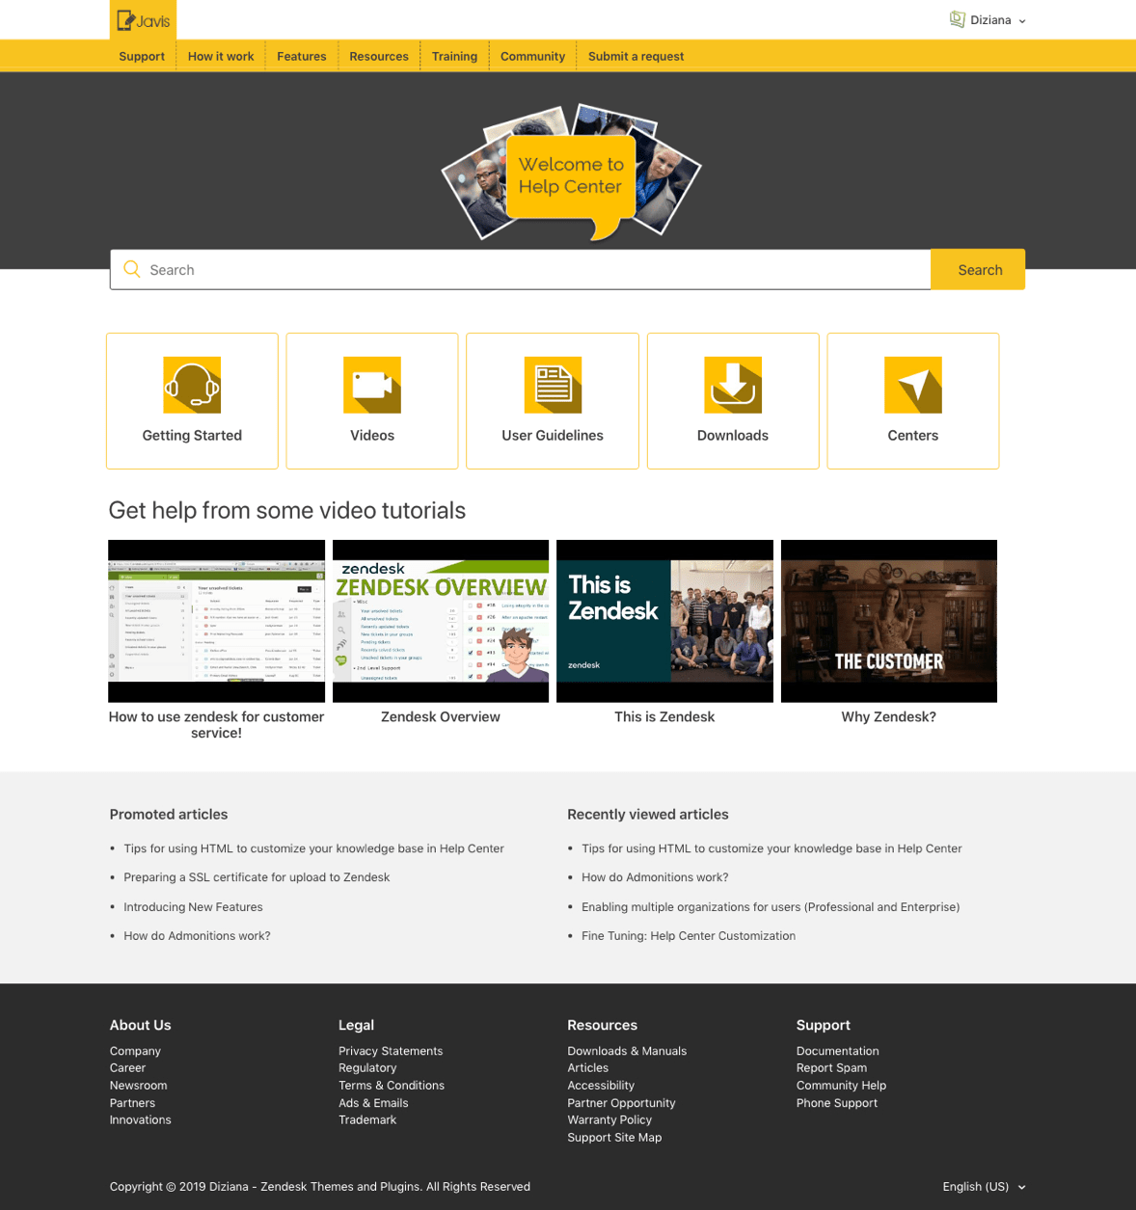Click the magnifier icon in search bar
Screen dimensions: 1136x1210
point(132,270)
